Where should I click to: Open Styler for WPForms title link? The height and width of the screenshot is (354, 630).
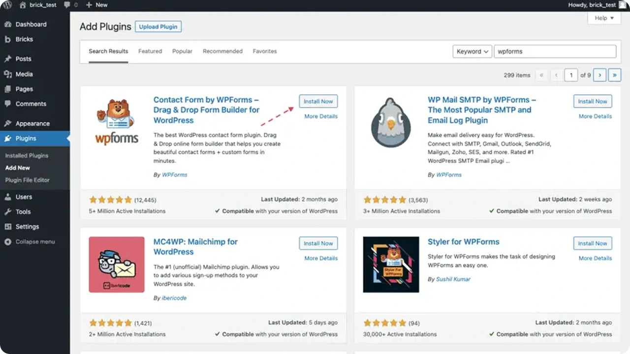pos(464,242)
